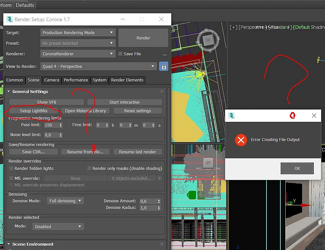
Task: Click the Save CXR button
Action: point(33,152)
